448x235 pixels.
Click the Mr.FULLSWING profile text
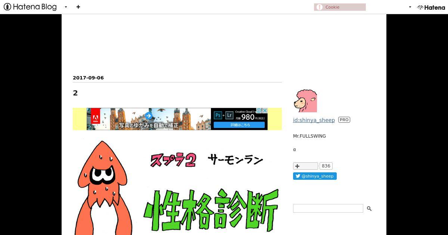tap(309, 136)
